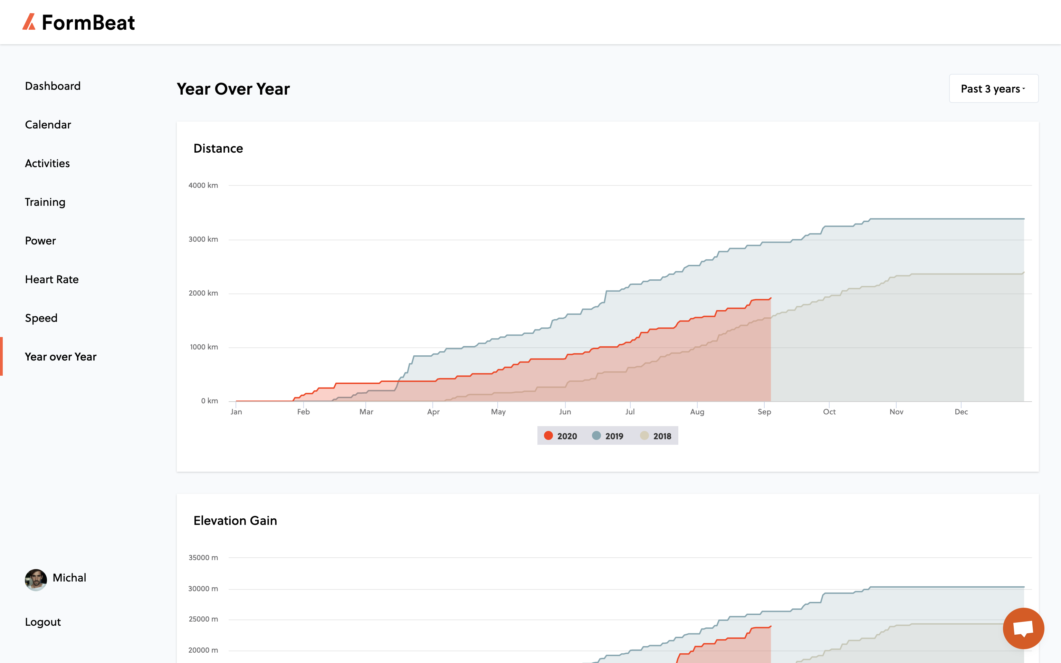Viewport: 1061px width, 663px height.
Task: Select the Year over Year item
Action: click(x=60, y=356)
